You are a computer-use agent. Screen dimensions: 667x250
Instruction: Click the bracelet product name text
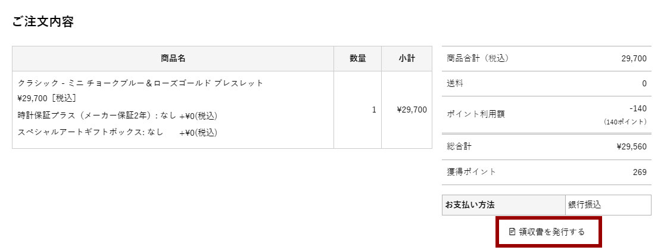tap(141, 83)
